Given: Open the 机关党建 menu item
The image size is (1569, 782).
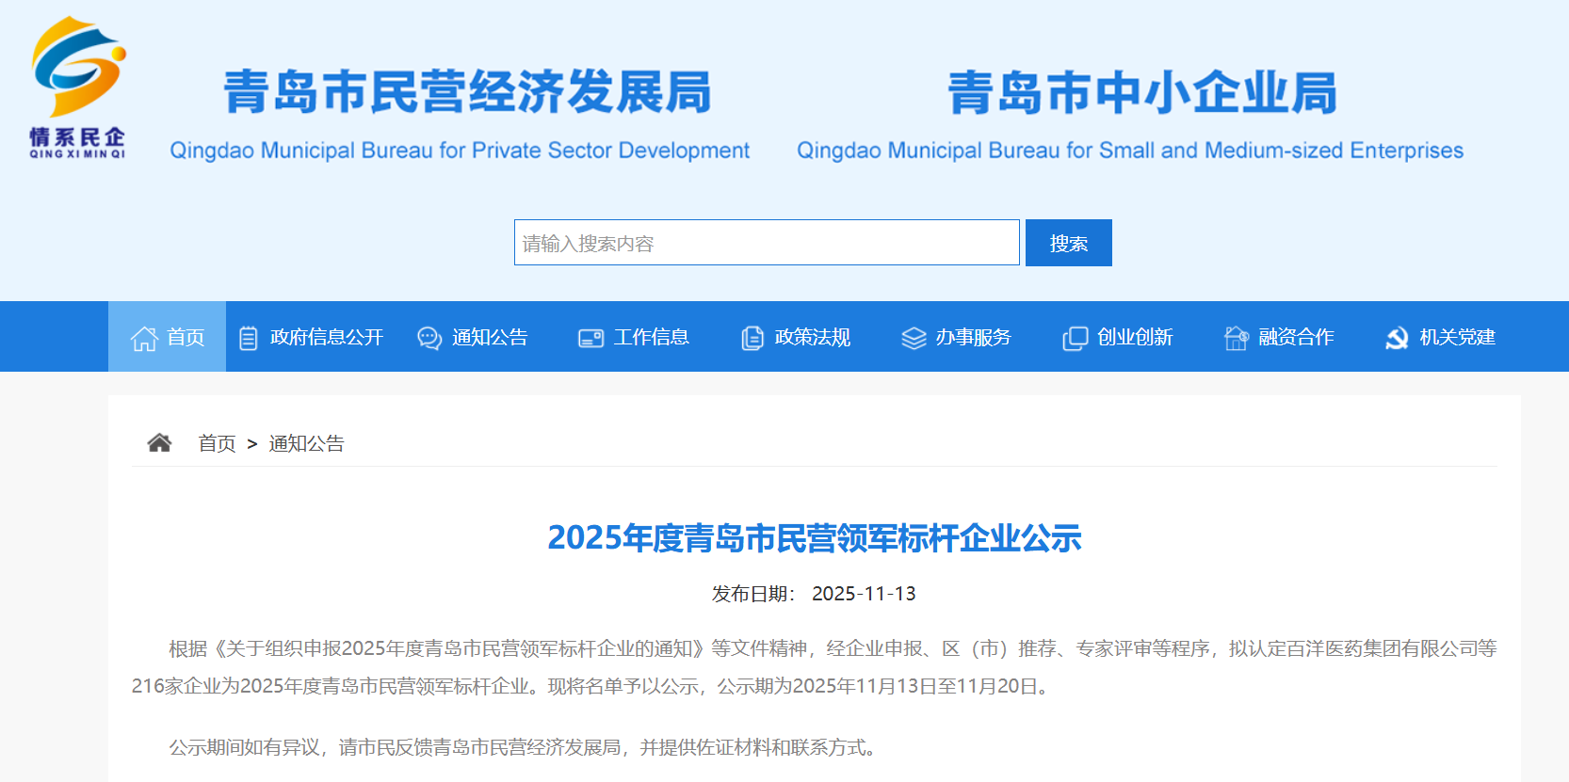Looking at the screenshot, I should click(1457, 337).
